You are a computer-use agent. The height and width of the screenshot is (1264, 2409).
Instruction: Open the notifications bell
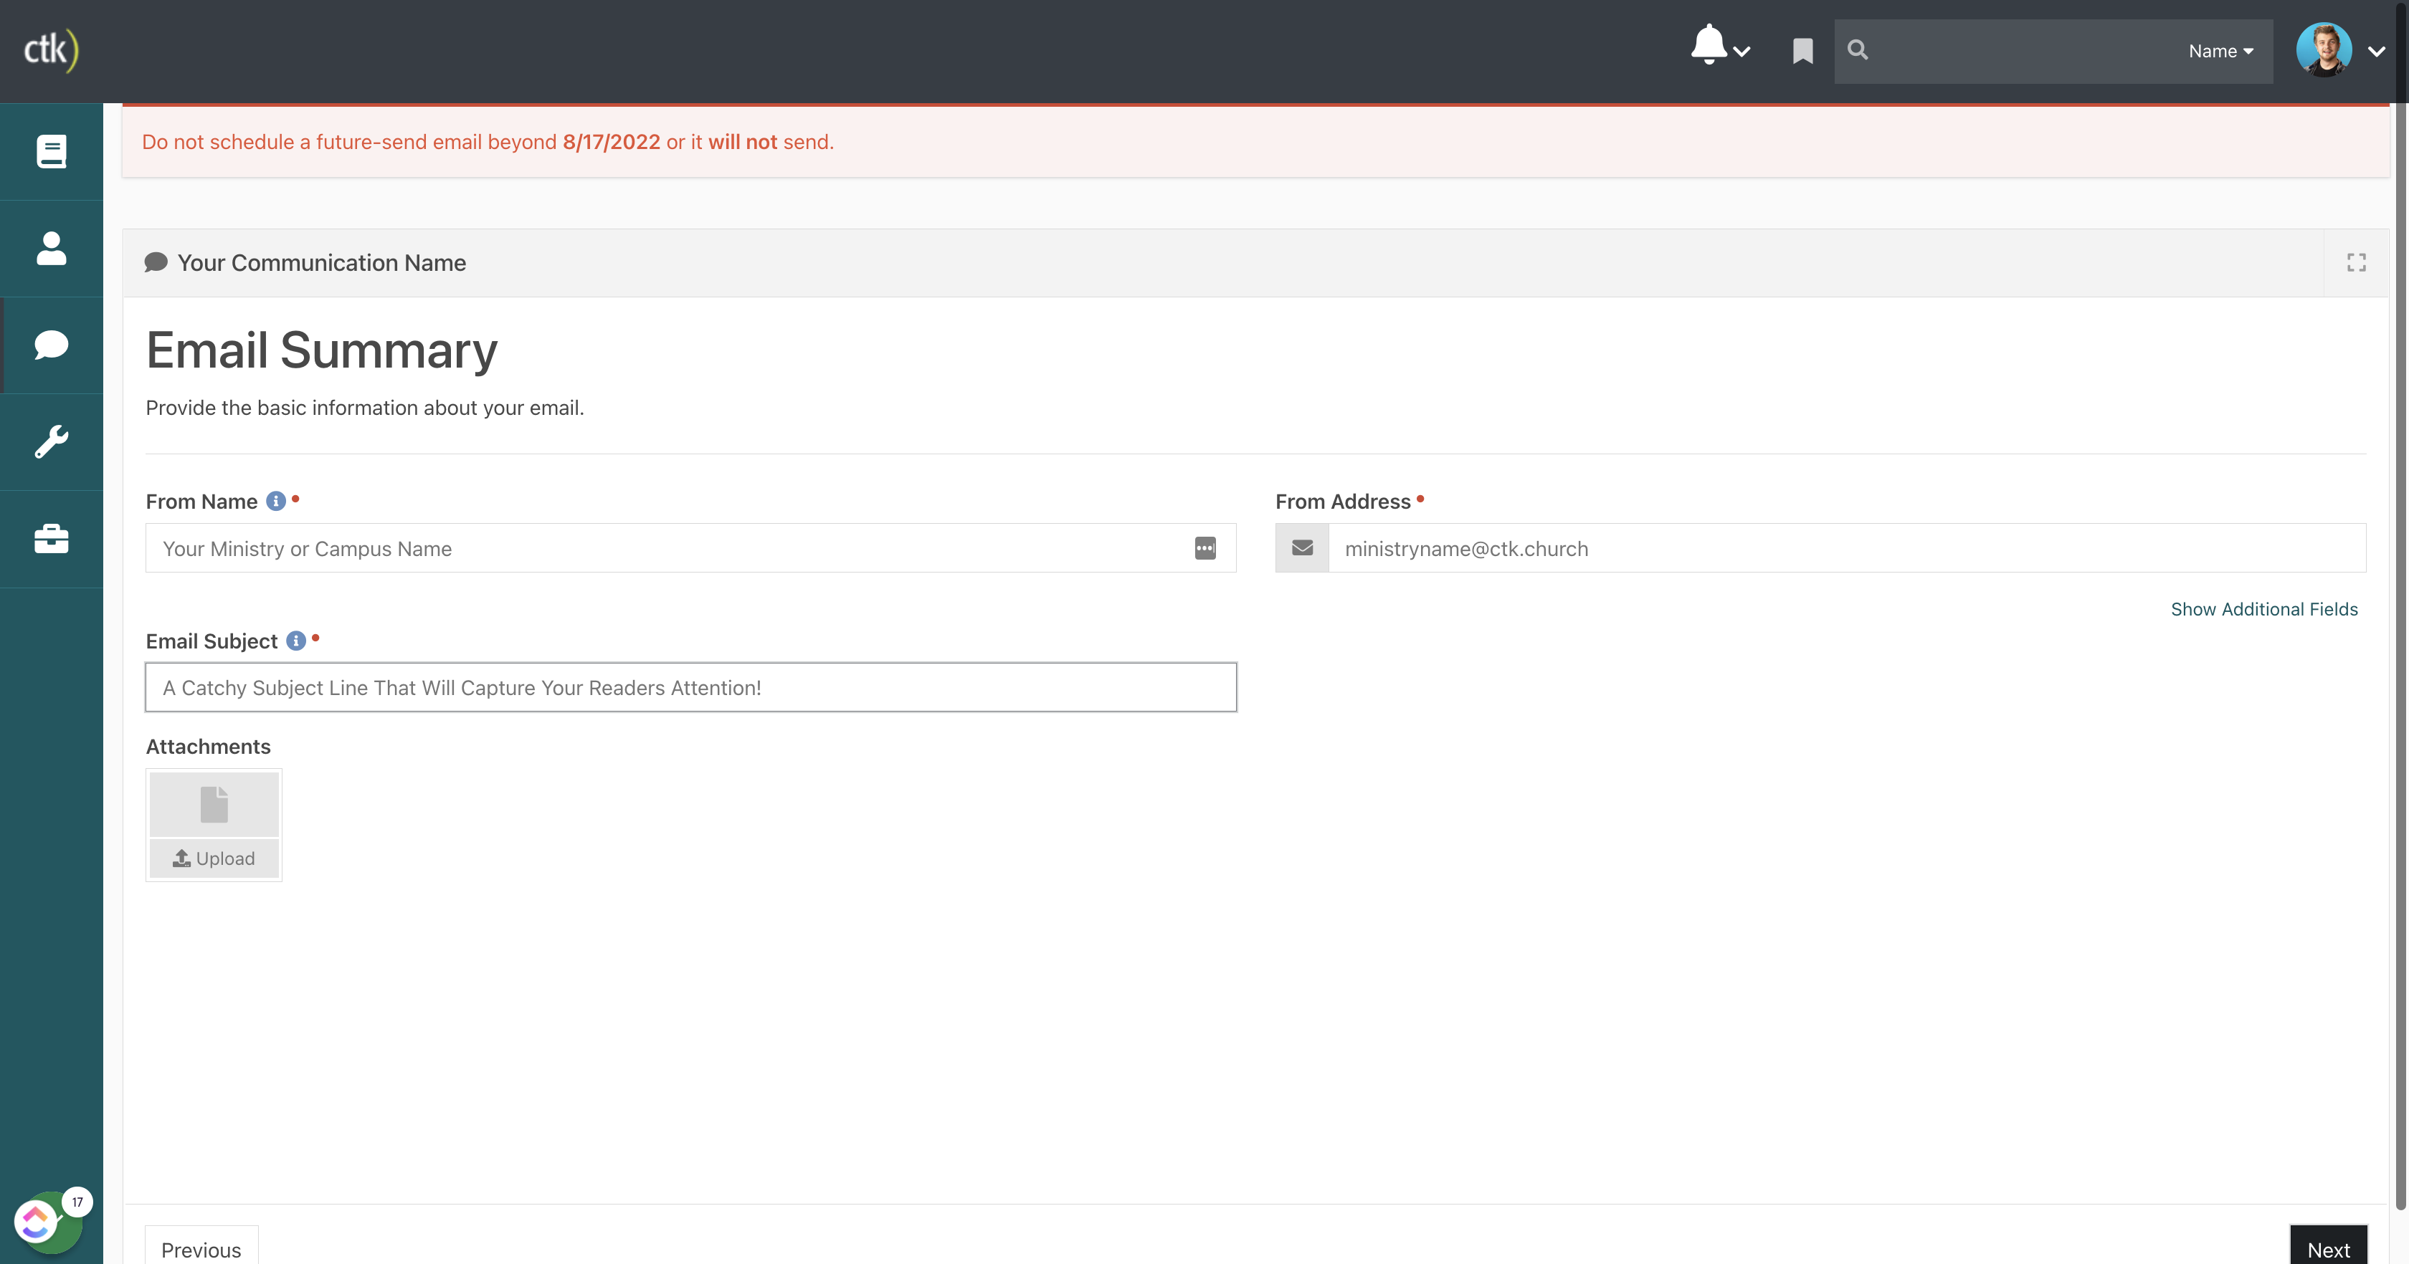(1709, 45)
